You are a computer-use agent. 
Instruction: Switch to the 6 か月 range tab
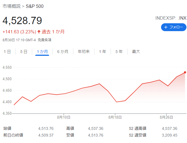tap(63, 52)
